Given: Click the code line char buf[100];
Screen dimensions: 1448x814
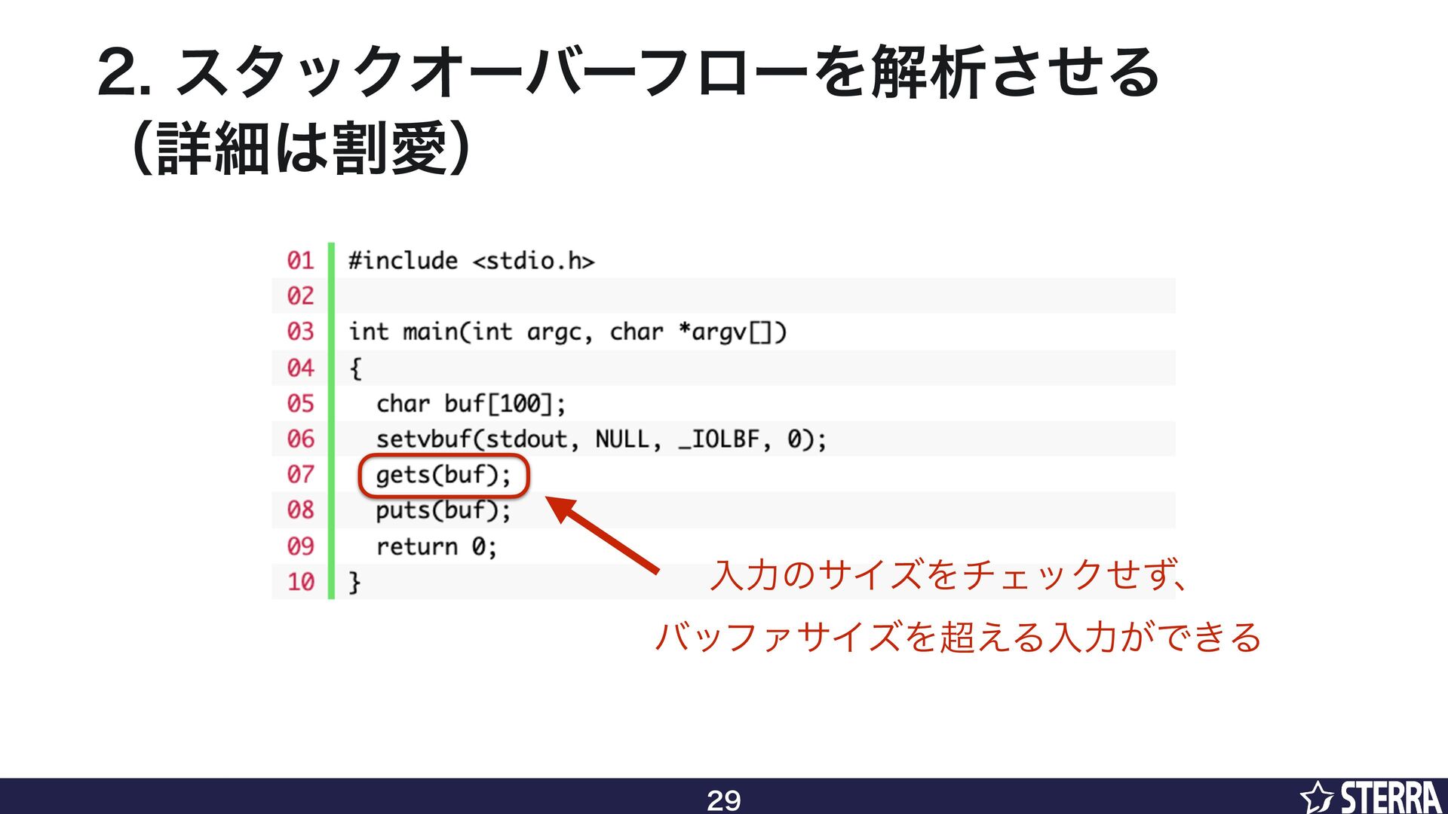Looking at the screenshot, I should (x=471, y=403).
